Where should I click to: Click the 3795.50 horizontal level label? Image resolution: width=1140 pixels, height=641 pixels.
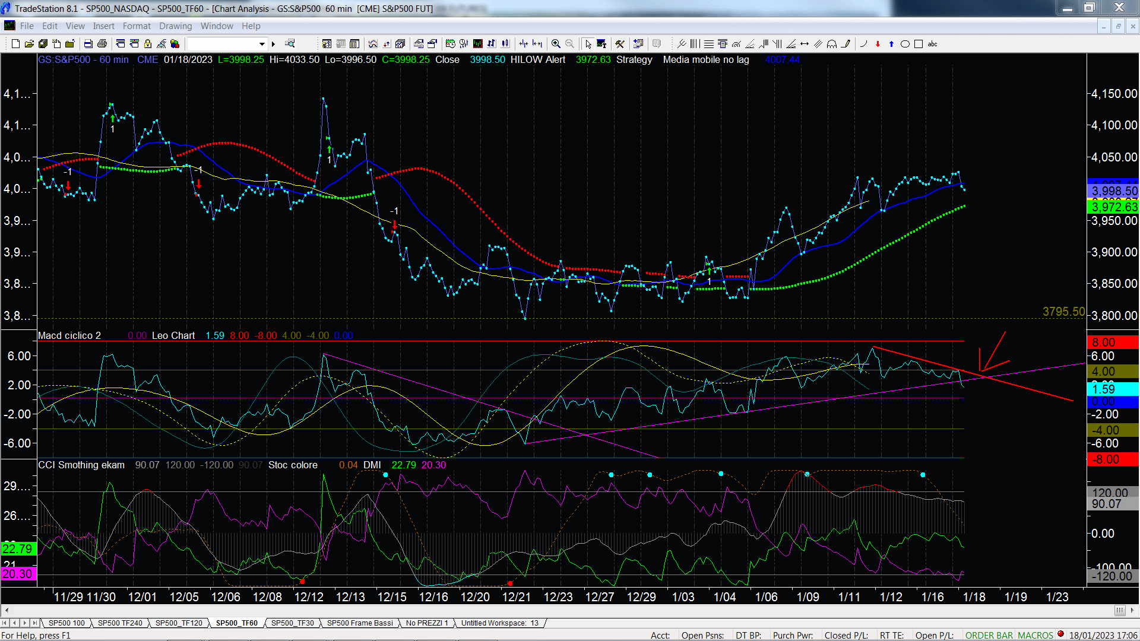click(1063, 312)
